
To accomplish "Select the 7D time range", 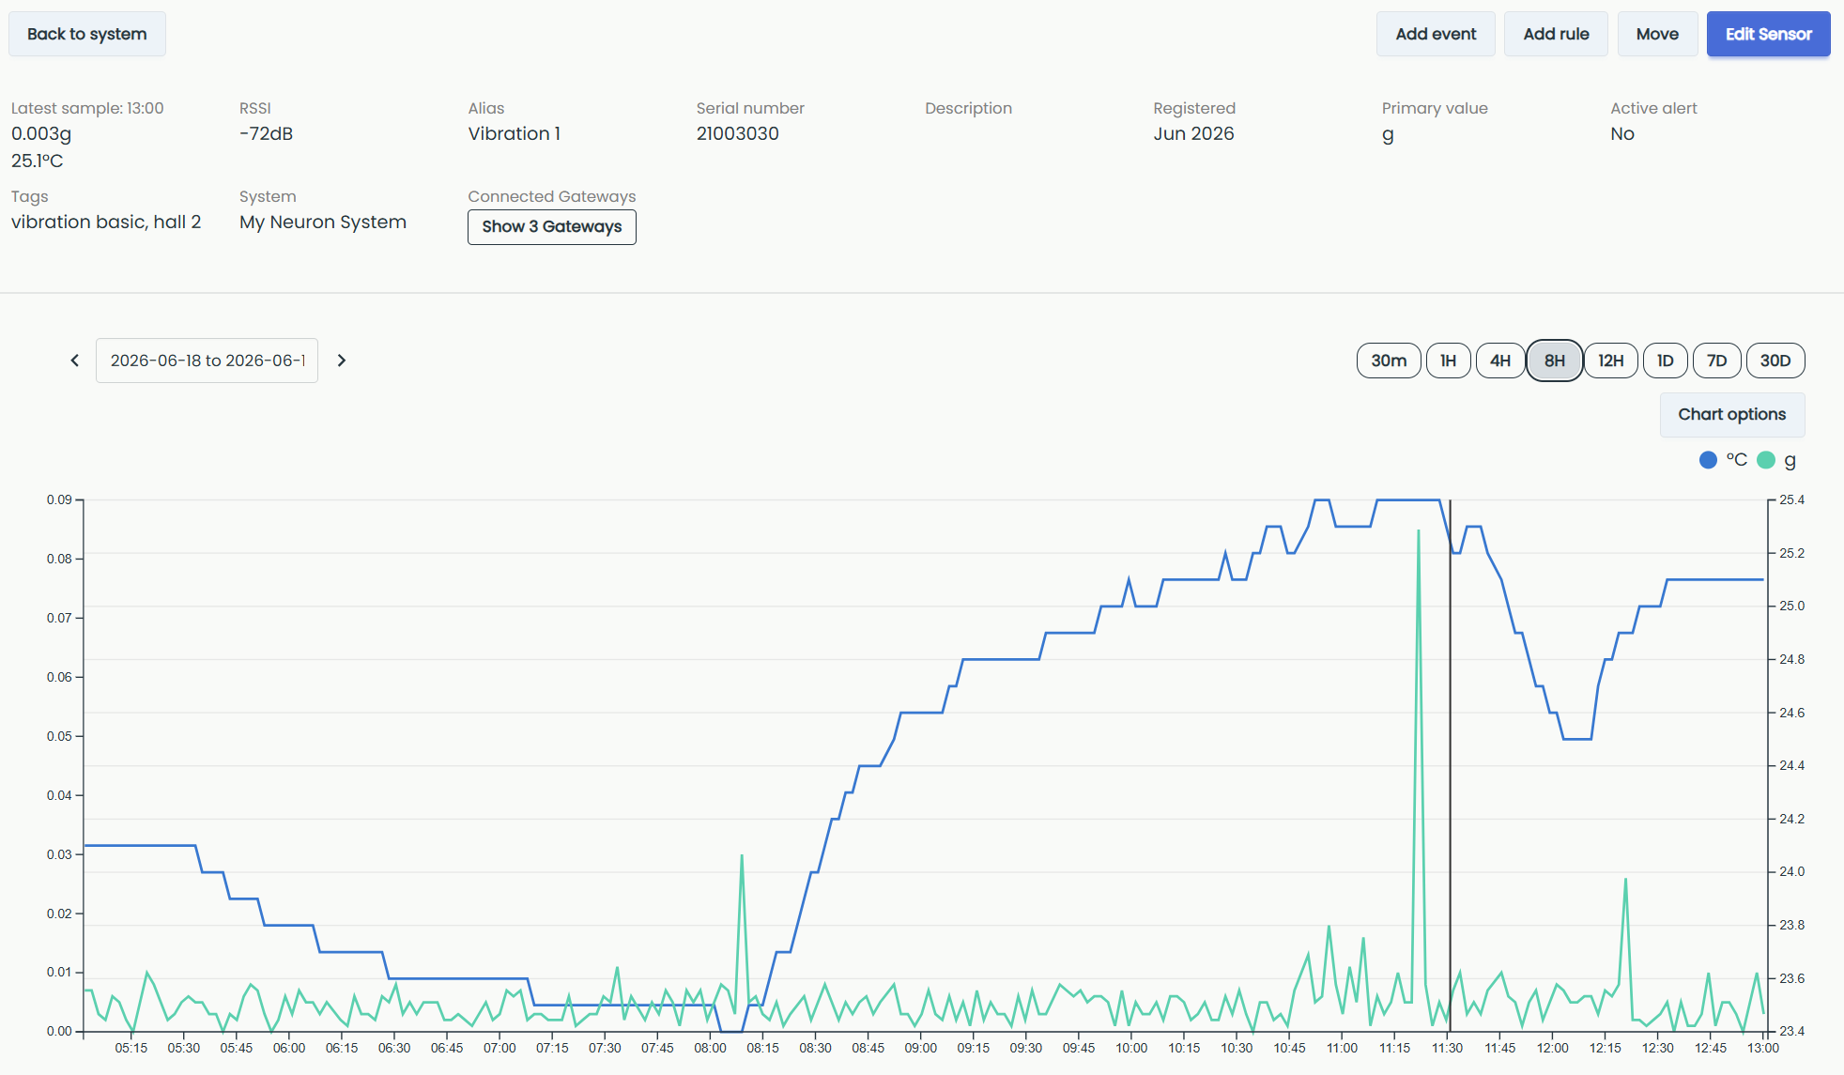I will 1717,361.
